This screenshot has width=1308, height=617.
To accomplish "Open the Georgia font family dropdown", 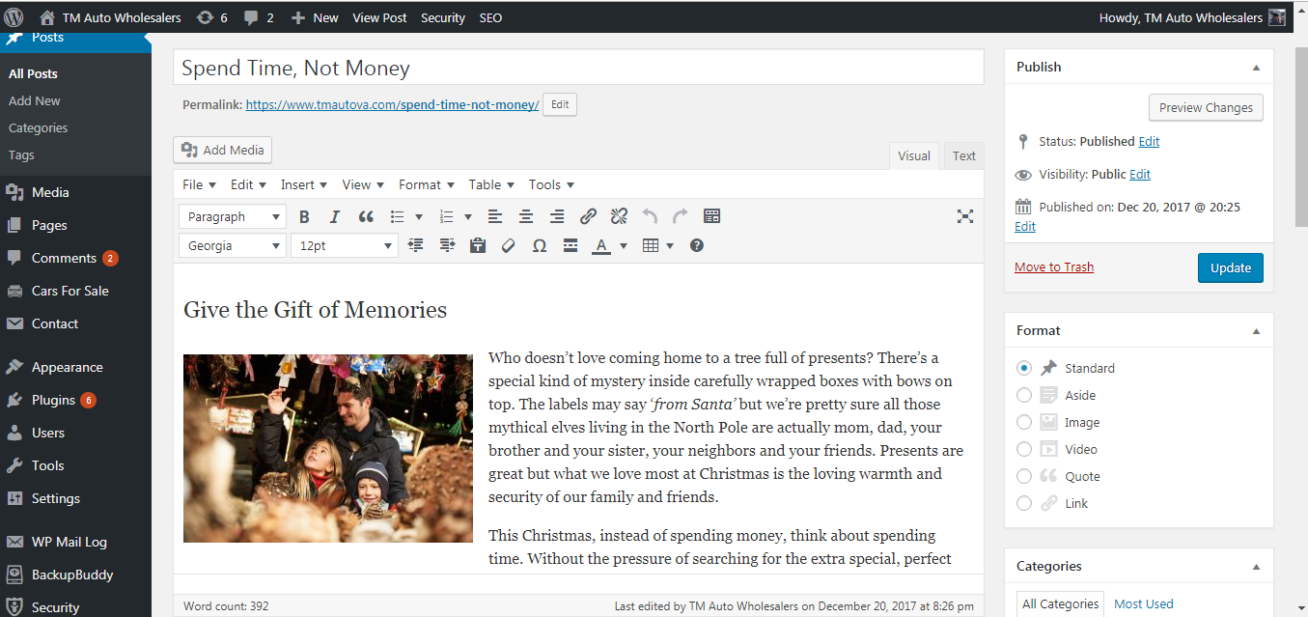I will [233, 245].
